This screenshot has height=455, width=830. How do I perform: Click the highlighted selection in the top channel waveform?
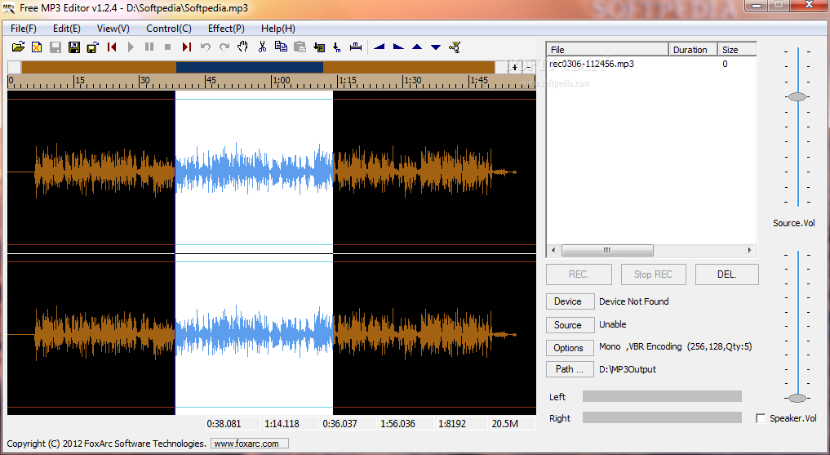point(254,172)
